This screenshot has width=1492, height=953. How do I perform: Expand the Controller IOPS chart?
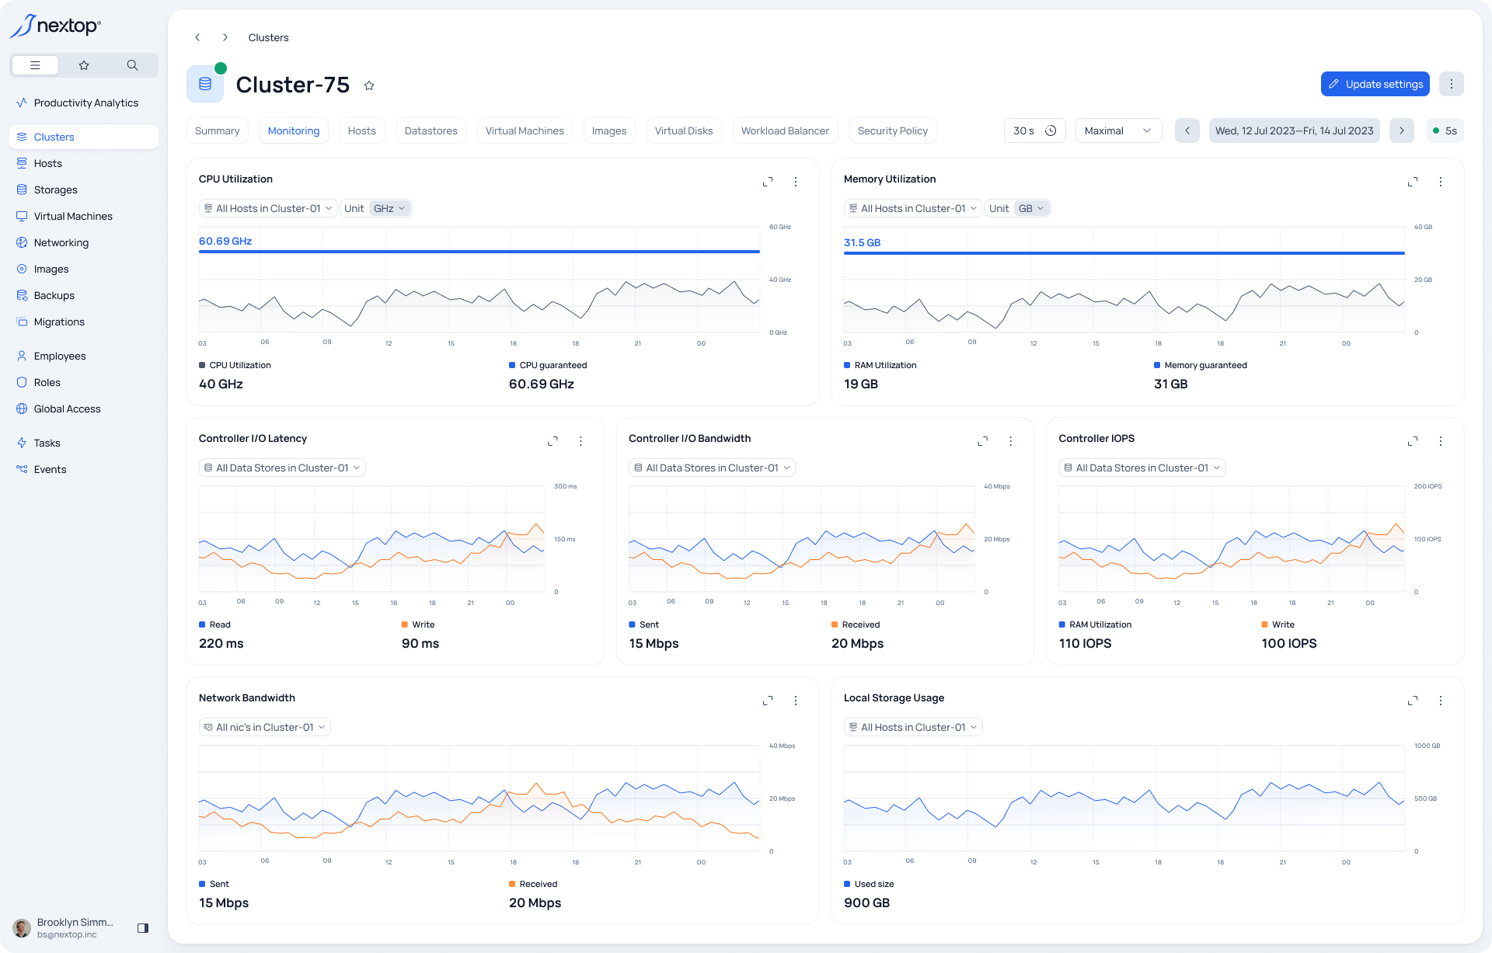(1413, 441)
